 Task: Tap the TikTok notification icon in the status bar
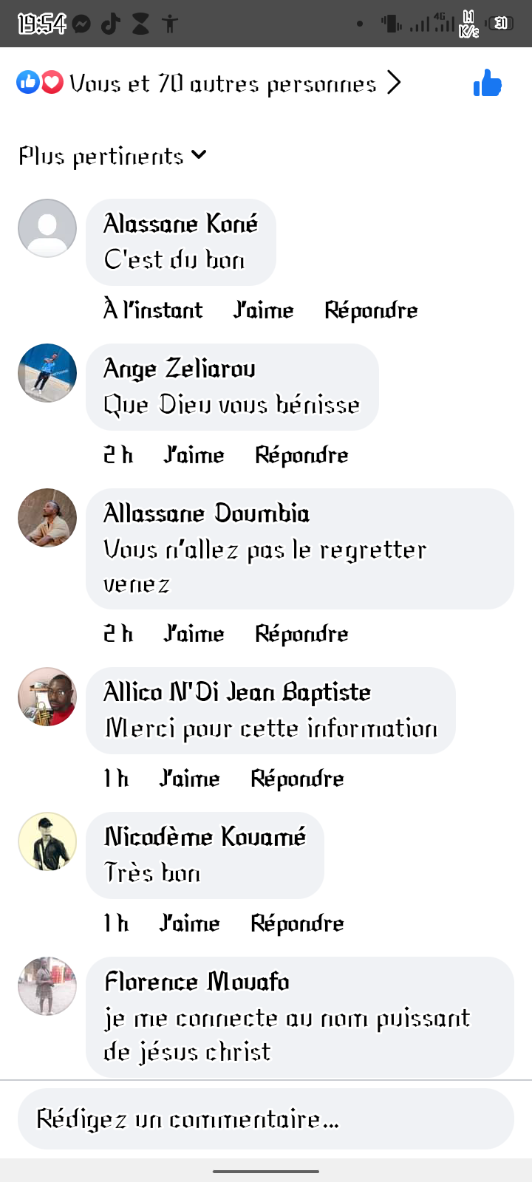(x=111, y=24)
